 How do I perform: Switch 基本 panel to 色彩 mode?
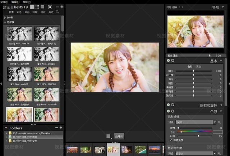pyautogui.click(x=190, y=67)
